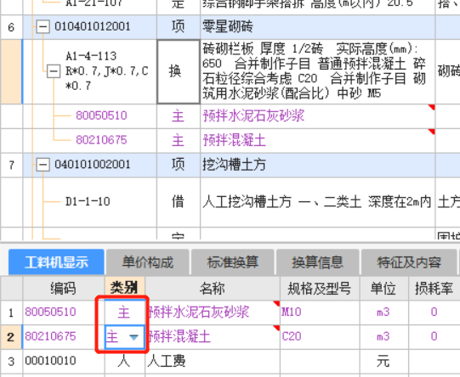Click the 损耗率 column header
460x377 pixels.
tap(434, 289)
